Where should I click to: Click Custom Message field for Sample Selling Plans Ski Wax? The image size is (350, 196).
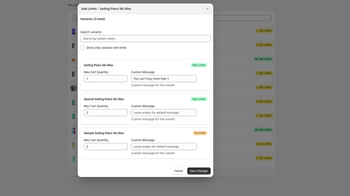164,147
